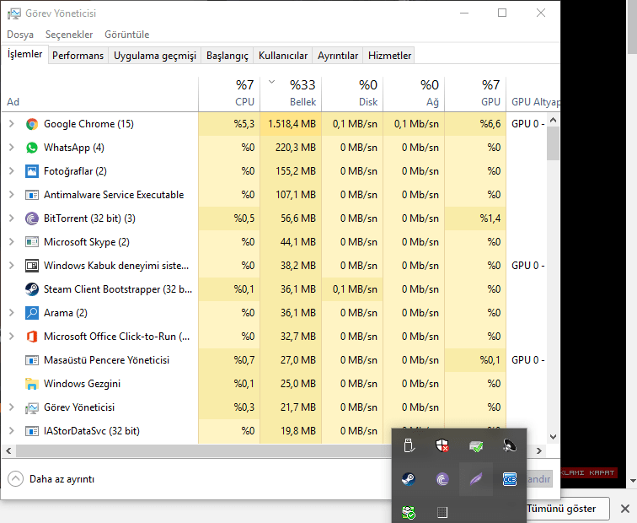The height and width of the screenshot is (523, 637).
Task: Click the Arama magnifier icon
Action: [x=32, y=313]
